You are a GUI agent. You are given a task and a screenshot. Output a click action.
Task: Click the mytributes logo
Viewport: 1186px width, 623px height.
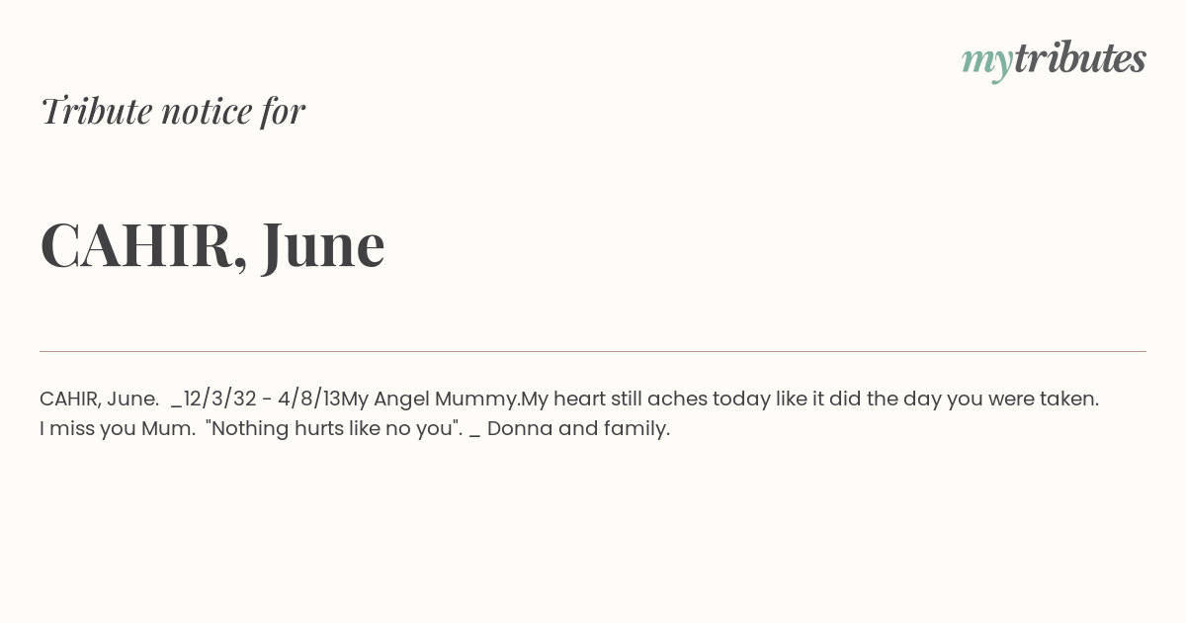1054,60
